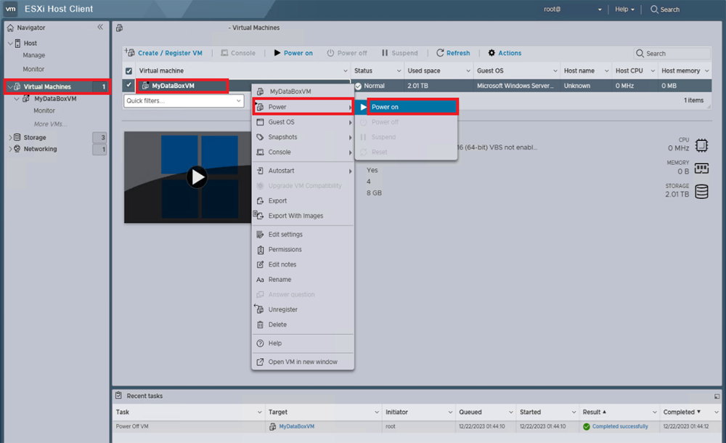Click the green Completed successfully check icon
Screen dimensions: 726x443
[x=587, y=426]
